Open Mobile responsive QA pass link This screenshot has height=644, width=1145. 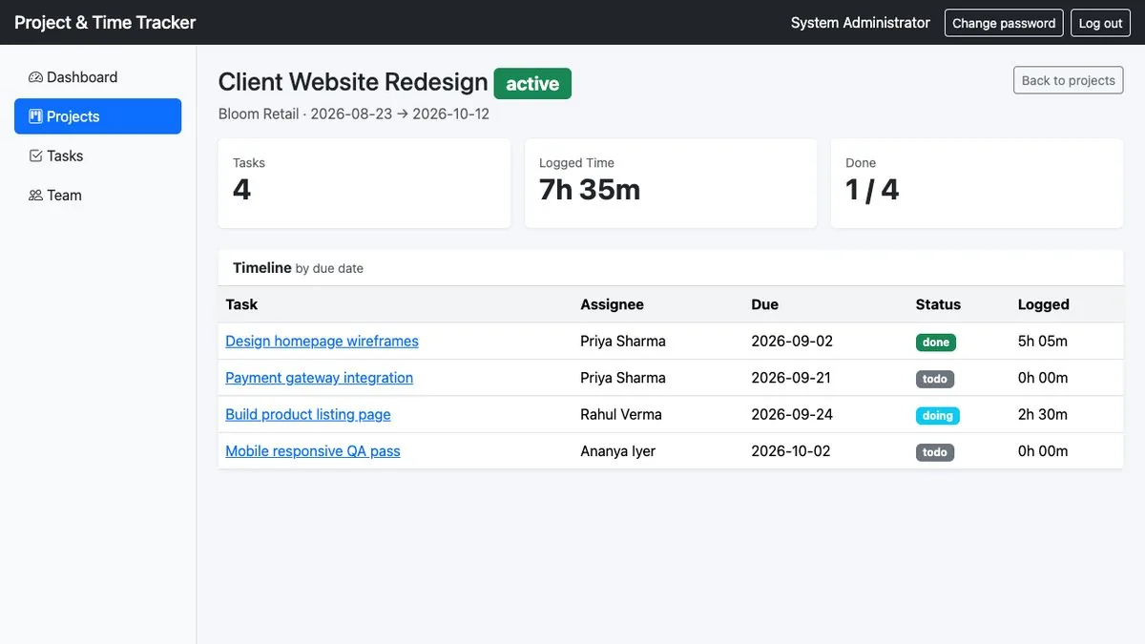coord(312,451)
